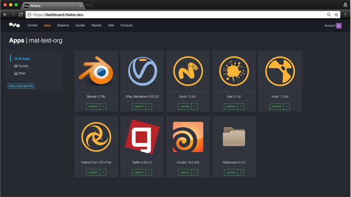Open dropdown arrow next to Nuke Launch
The width and height of the screenshot is (351, 197).
[x=287, y=106]
